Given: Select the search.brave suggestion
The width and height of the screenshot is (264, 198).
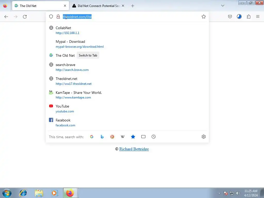Looking at the screenshot, I should click(127, 67).
